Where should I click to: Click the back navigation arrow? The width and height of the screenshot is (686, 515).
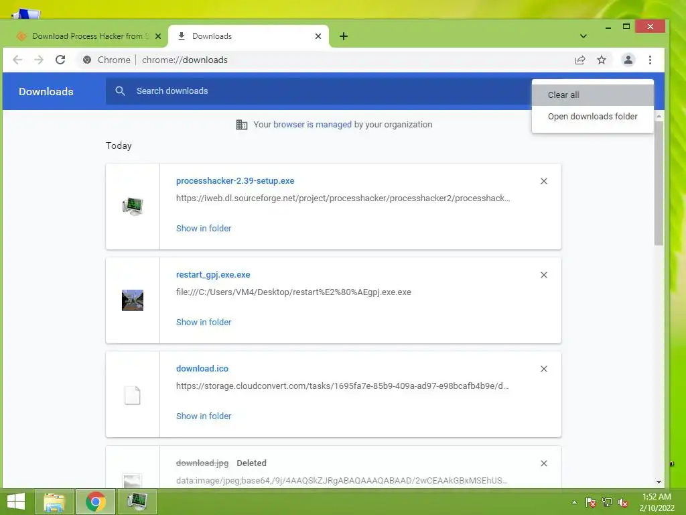(x=17, y=60)
